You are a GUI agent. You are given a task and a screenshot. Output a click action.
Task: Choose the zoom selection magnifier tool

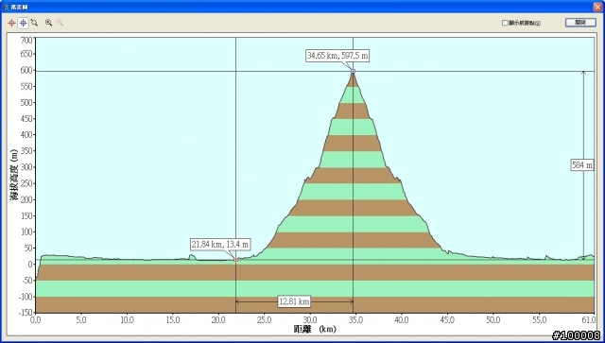[x=35, y=23]
